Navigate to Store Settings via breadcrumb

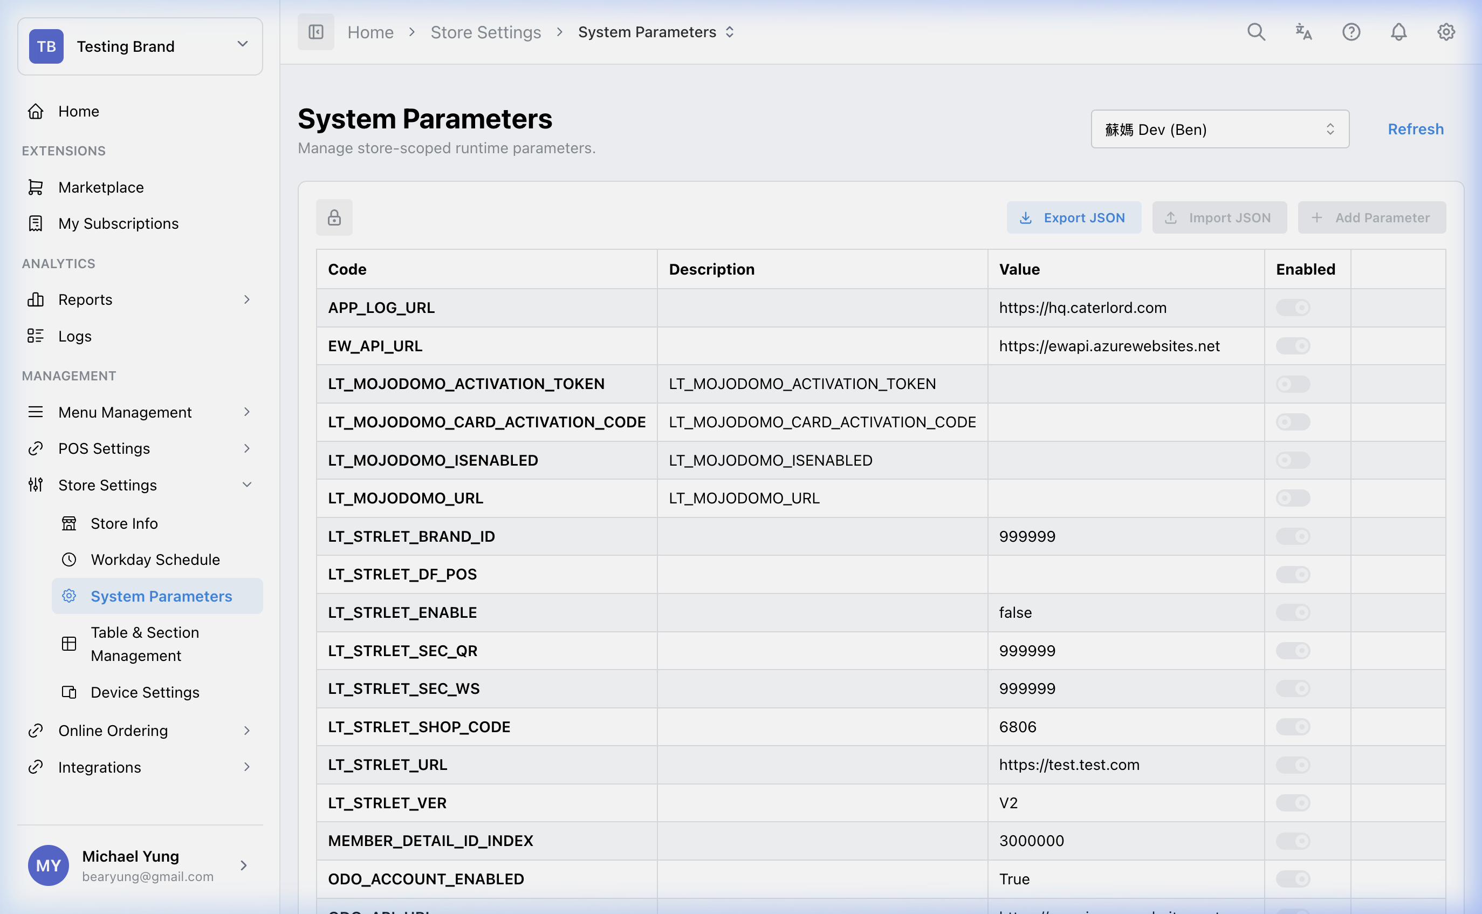[486, 32]
